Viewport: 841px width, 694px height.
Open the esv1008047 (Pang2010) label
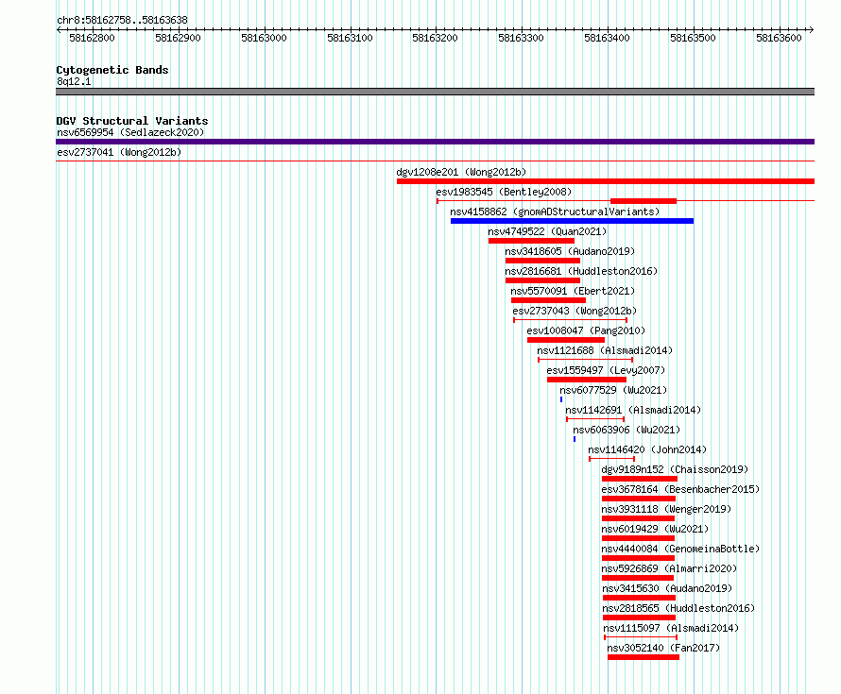586,330
